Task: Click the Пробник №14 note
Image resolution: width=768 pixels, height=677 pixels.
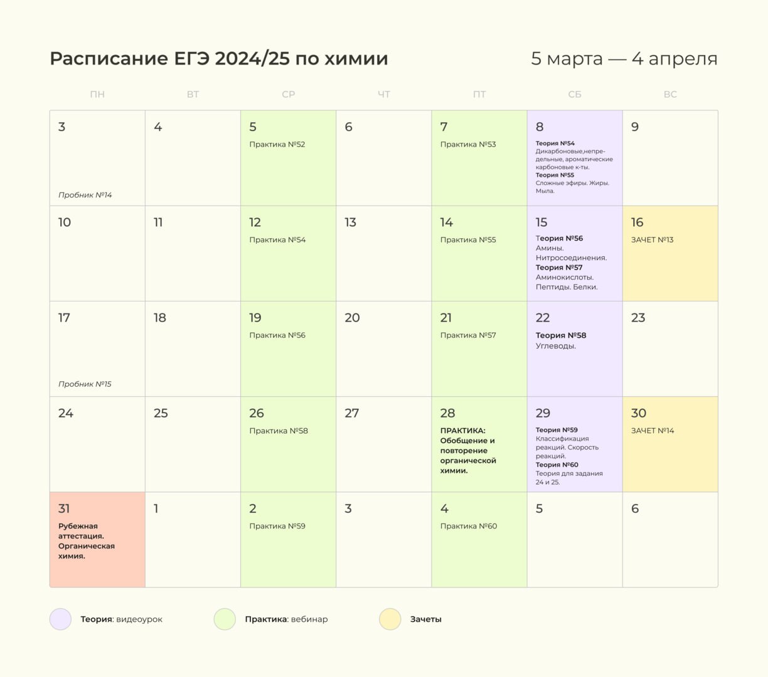Action: (85, 195)
